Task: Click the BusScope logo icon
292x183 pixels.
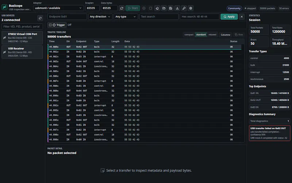Action: point(4,7)
